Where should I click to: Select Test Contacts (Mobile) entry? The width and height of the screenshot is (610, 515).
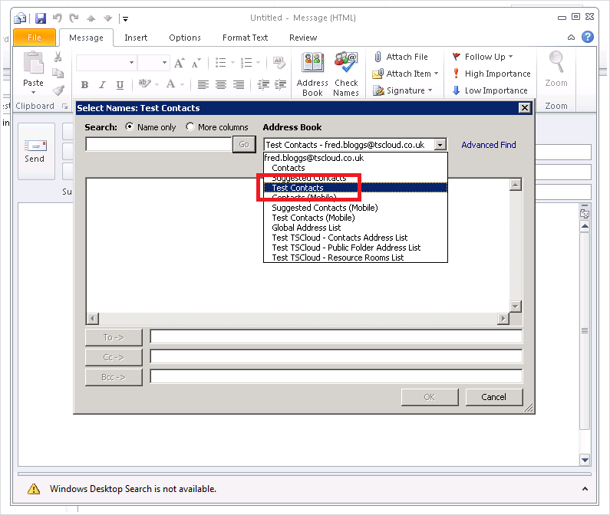(313, 218)
